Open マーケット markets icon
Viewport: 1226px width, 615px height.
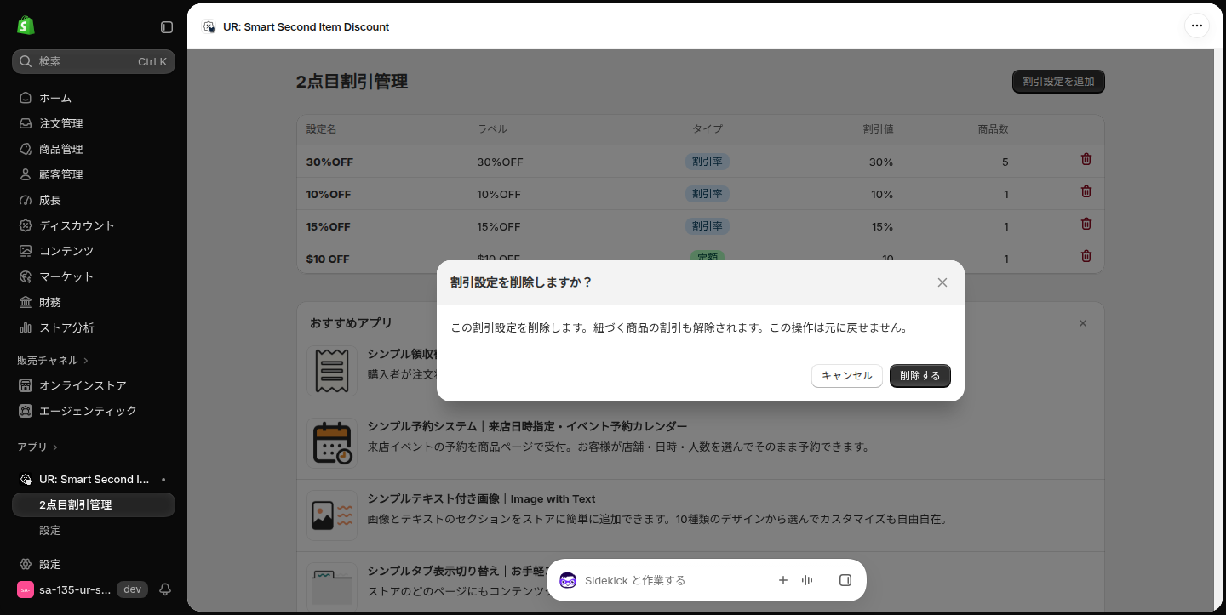tap(26, 276)
